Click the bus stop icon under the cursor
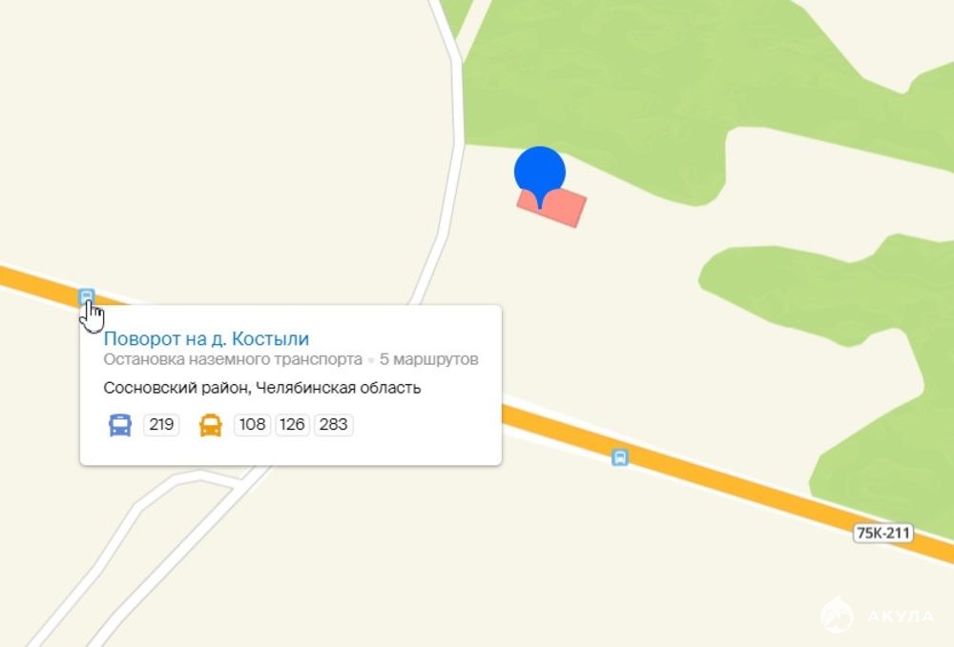The image size is (954, 647). pyautogui.click(x=87, y=297)
